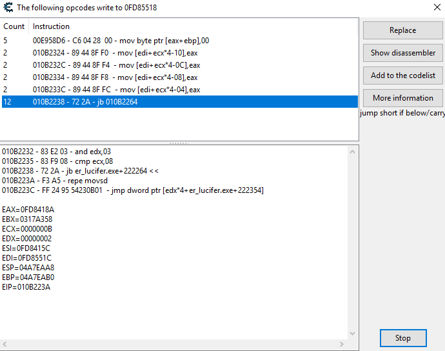Select the mov [edi+ecx*4-0C],eax row
445x351 pixels.
116,65
